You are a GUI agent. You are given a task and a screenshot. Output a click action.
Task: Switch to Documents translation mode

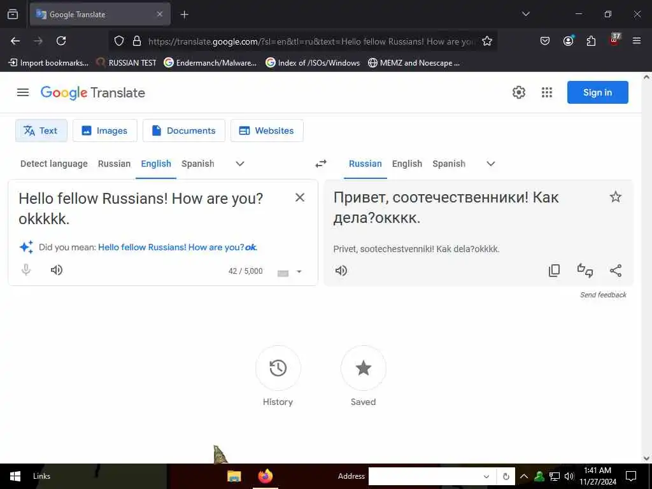coord(184,131)
